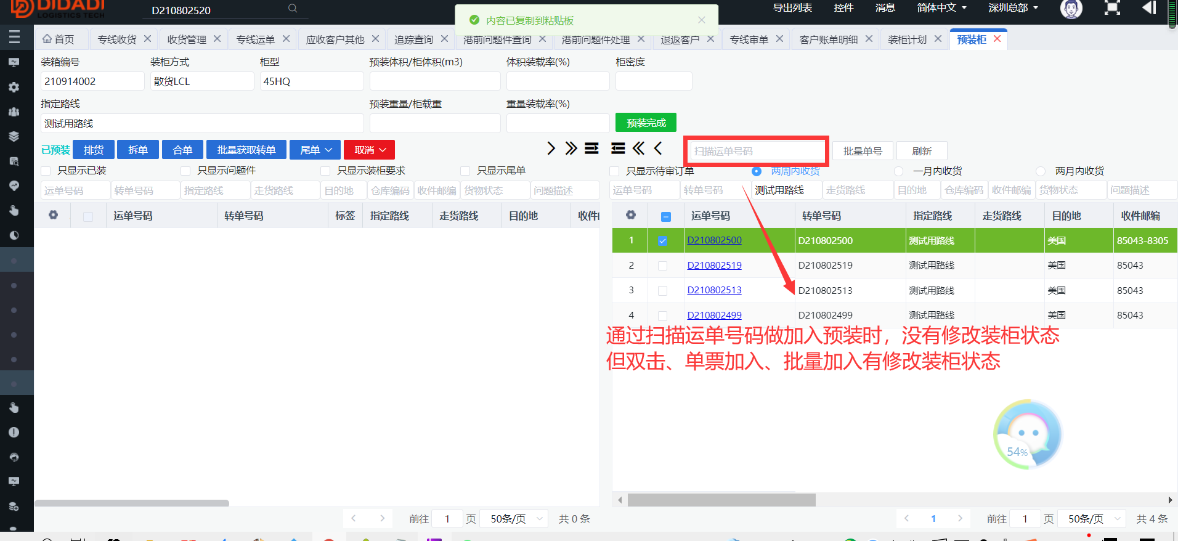The width and height of the screenshot is (1178, 541).
Task: Focus the 扫描运单号码 input field
Action: 757,151
